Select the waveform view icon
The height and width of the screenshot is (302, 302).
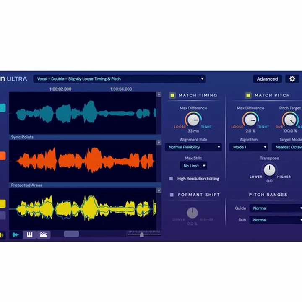point(16,234)
